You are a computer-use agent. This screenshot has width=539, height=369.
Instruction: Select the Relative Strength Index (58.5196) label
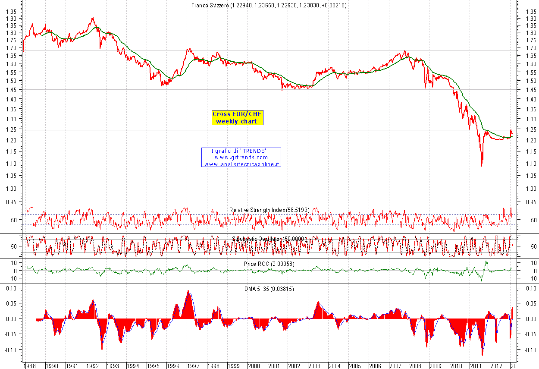tap(269, 210)
